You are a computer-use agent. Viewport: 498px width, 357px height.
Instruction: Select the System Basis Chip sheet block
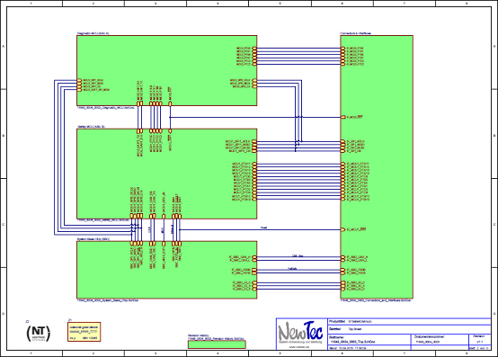(x=166, y=270)
